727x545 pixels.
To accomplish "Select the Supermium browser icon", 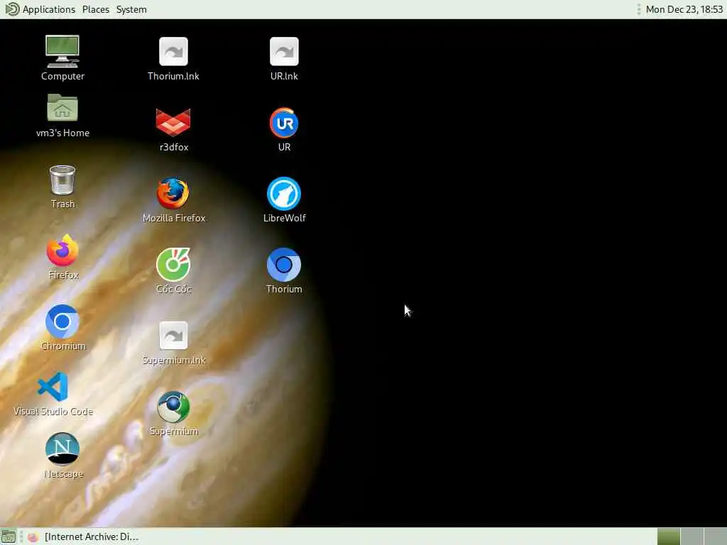I will (x=173, y=407).
